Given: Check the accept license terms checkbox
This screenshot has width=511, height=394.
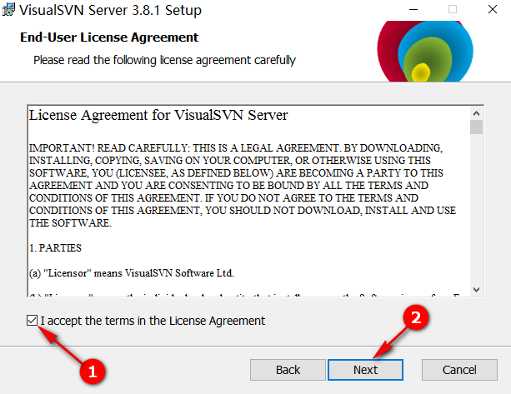Looking at the screenshot, I should point(32,321).
